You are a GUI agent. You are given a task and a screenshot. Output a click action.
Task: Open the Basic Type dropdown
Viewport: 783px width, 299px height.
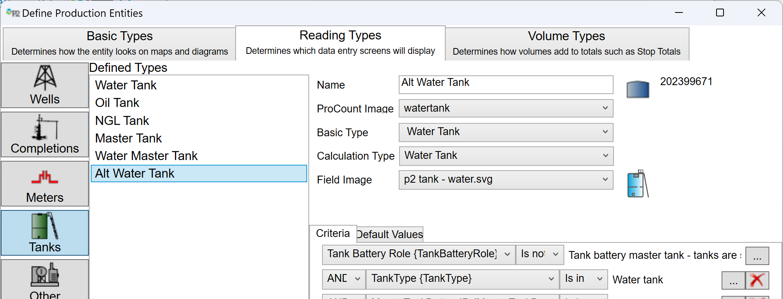tap(605, 132)
